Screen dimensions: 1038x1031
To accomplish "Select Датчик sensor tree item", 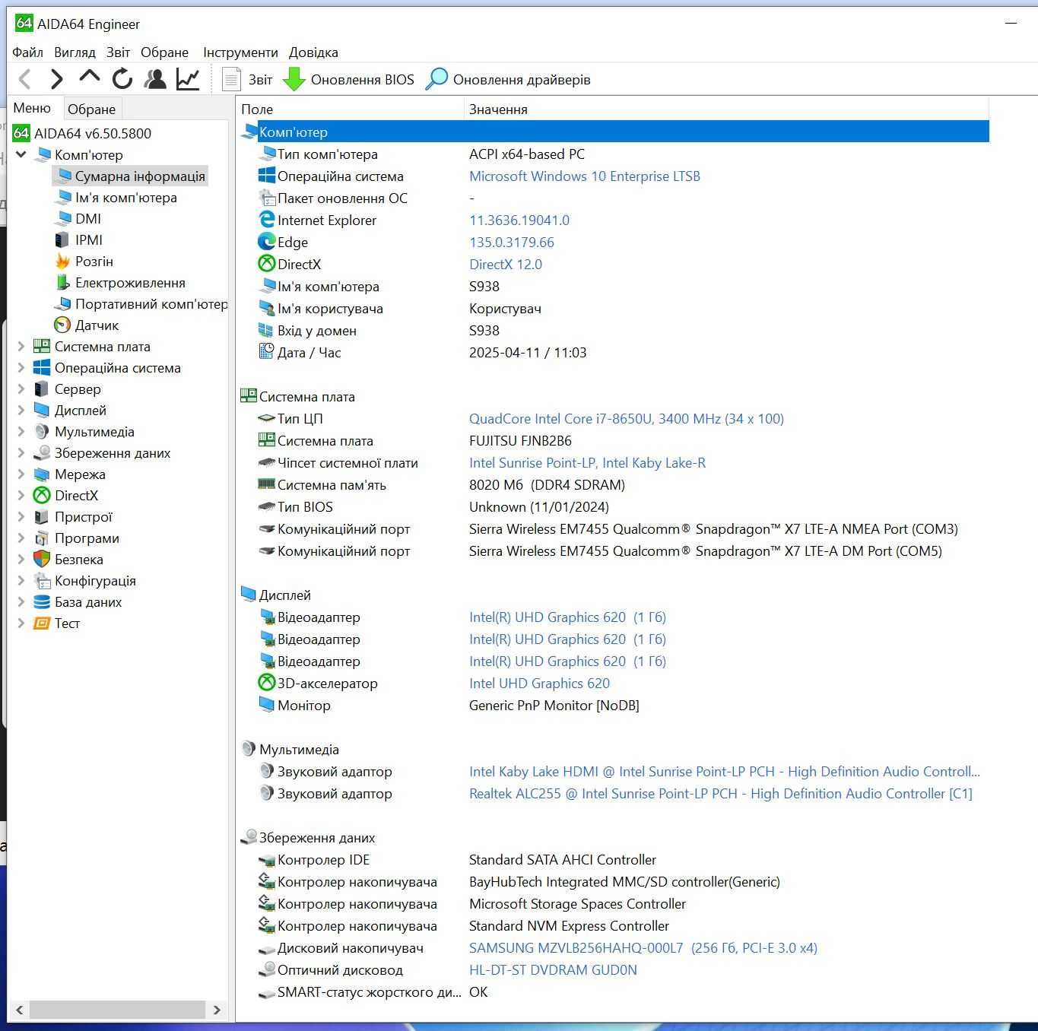I will tap(87, 325).
